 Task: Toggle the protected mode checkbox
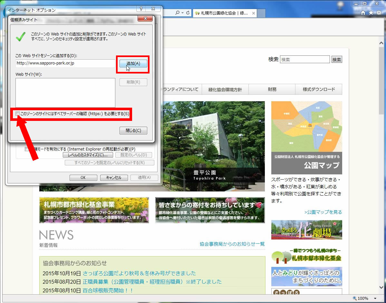point(27,149)
